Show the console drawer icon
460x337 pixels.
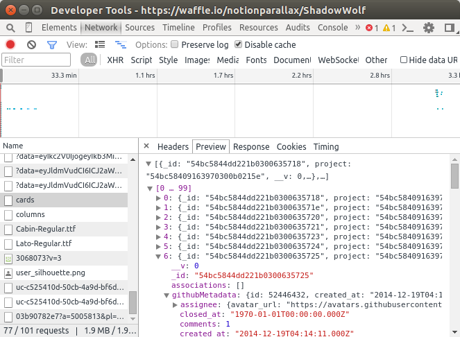coord(409,28)
